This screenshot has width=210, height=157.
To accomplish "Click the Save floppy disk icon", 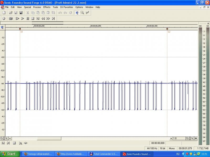I will point(16,13).
